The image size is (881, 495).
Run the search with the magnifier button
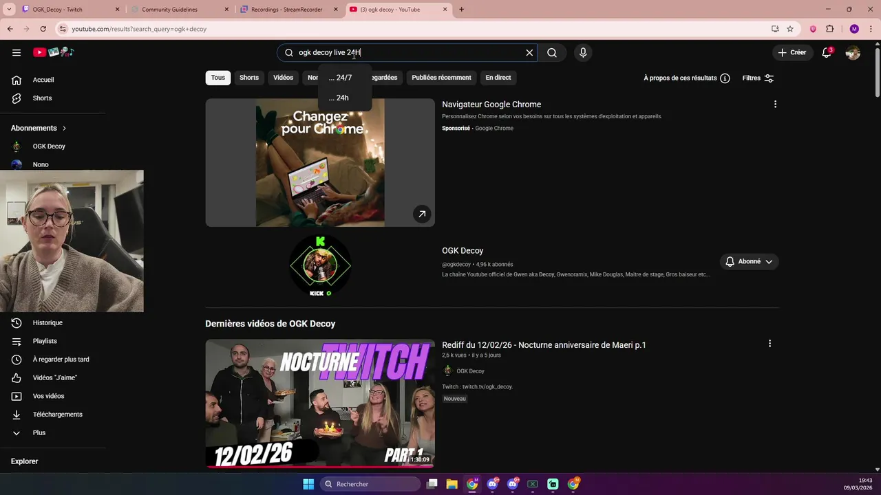pos(552,52)
